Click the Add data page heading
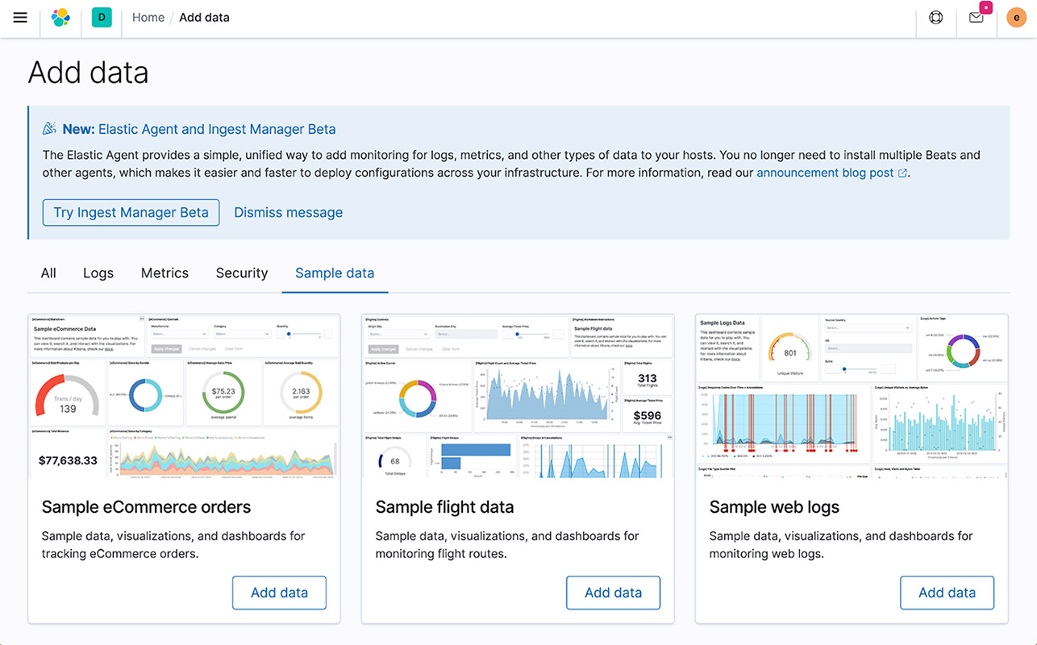The image size is (1037, 645). [89, 73]
